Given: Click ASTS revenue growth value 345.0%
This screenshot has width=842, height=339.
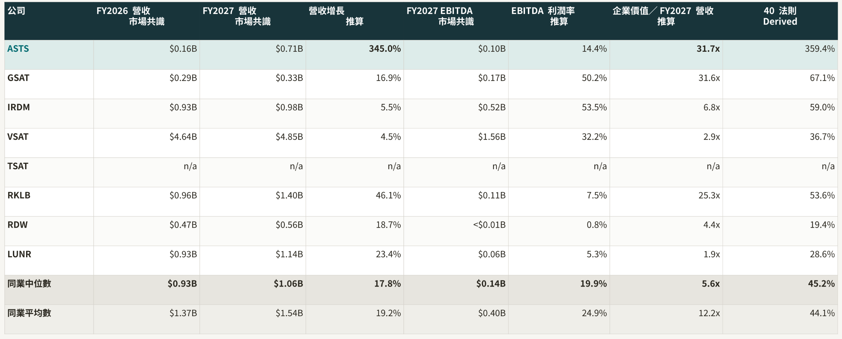Looking at the screenshot, I should [385, 49].
